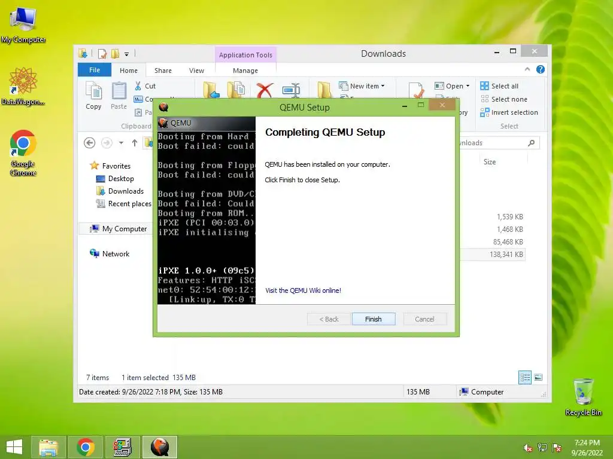This screenshot has height=459, width=613.
Task: Collapse the ribbon with the chevron
Action: (x=527, y=69)
